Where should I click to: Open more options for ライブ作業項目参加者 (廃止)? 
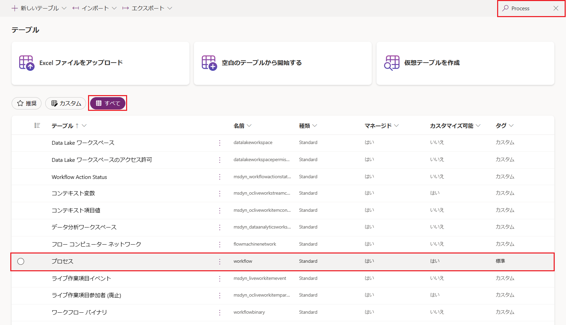pyautogui.click(x=220, y=295)
